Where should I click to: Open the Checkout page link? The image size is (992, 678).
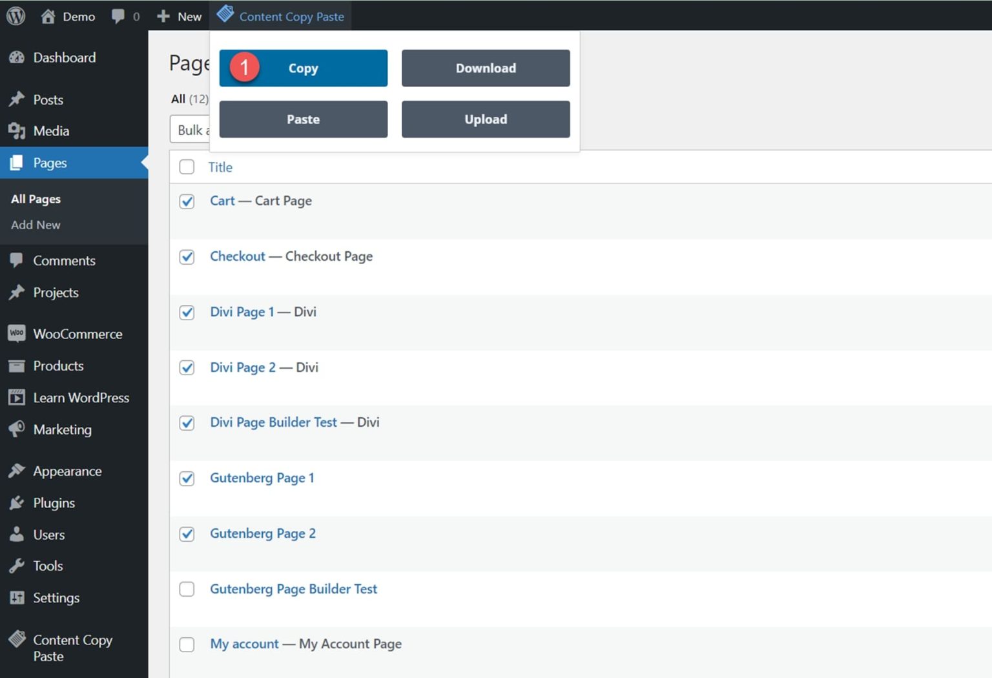tap(237, 256)
